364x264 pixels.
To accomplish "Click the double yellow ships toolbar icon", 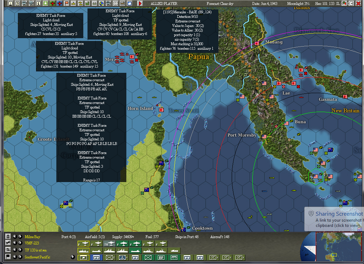I will (80, 3).
